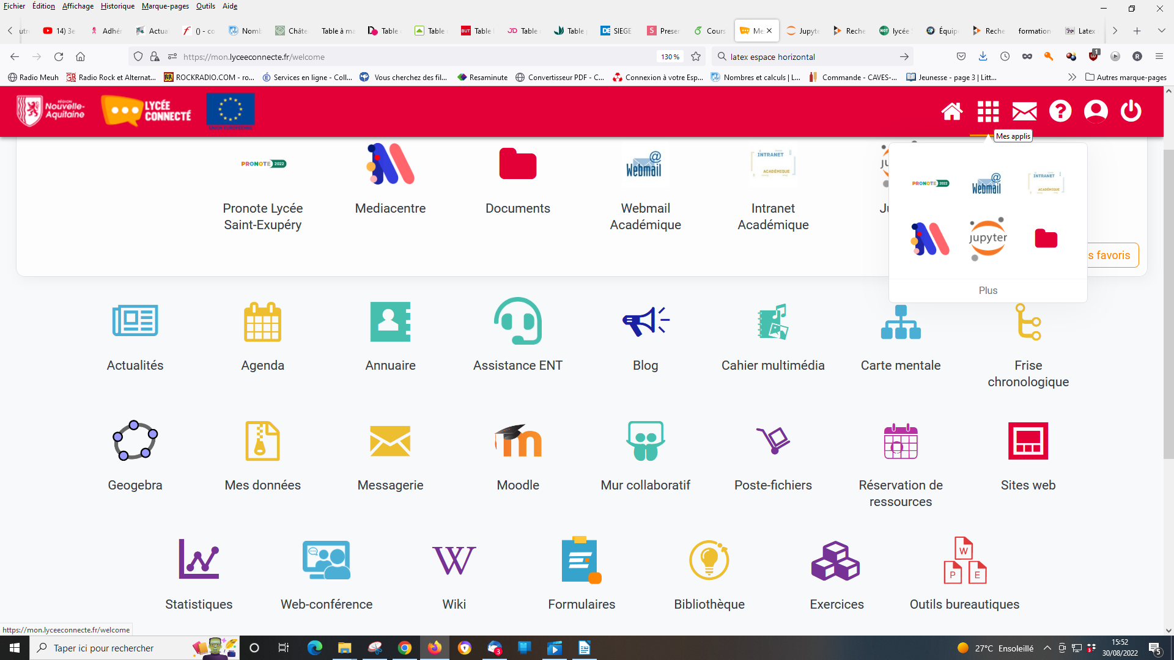This screenshot has width=1174, height=660.
Task: Launch the Moodle application
Action: point(518,441)
